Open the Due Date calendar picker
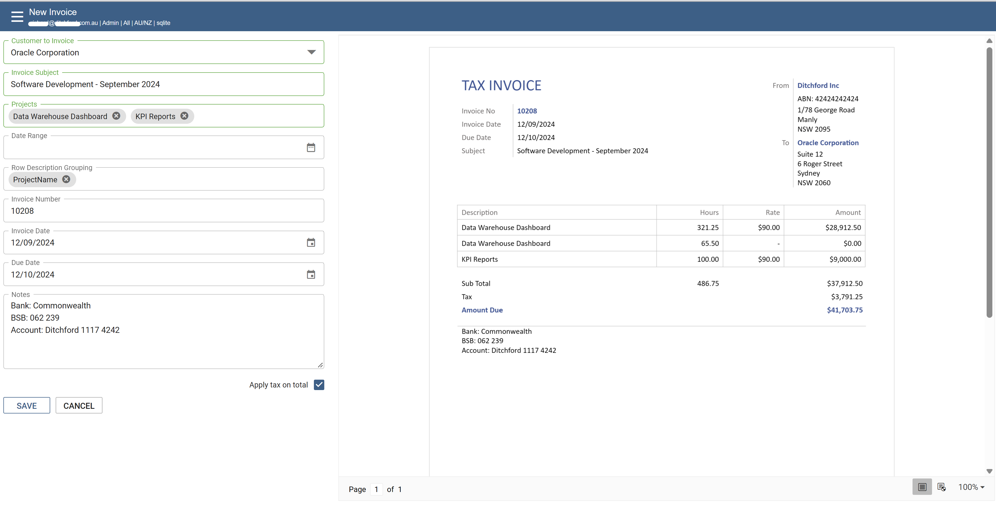This screenshot has height=505, width=996. click(x=311, y=275)
